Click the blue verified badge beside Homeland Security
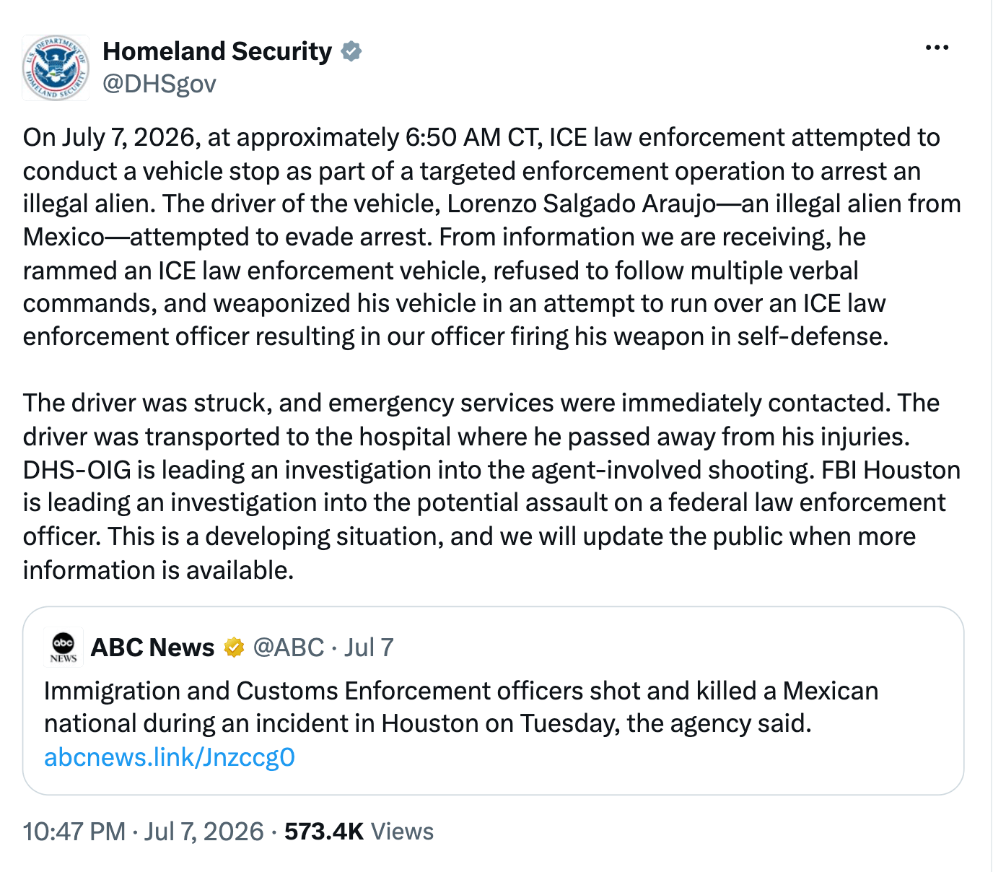 tap(351, 51)
